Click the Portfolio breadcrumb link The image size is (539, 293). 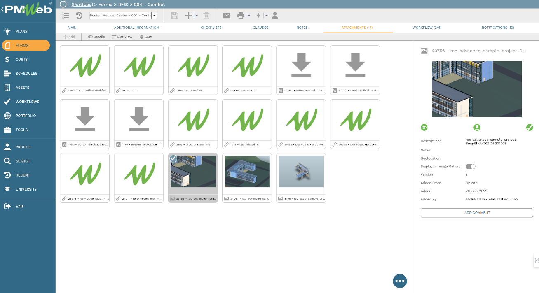(83, 5)
